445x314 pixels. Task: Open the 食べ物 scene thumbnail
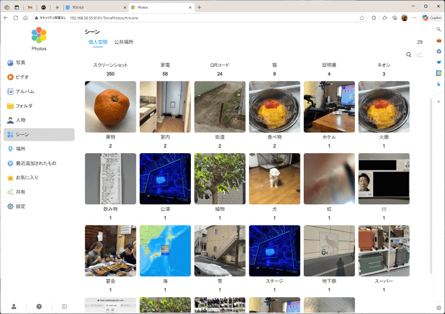pyautogui.click(x=274, y=107)
